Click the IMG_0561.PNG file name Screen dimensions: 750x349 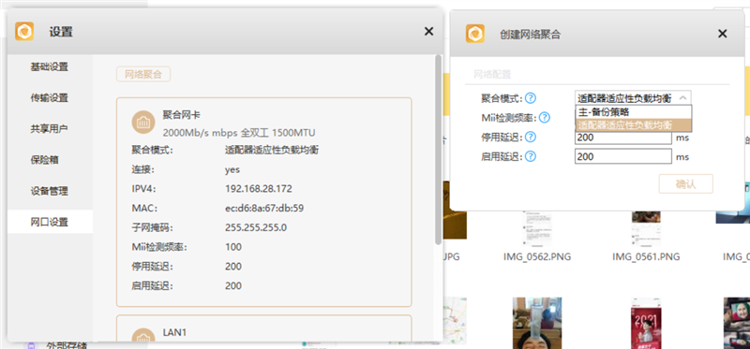(x=646, y=257)
